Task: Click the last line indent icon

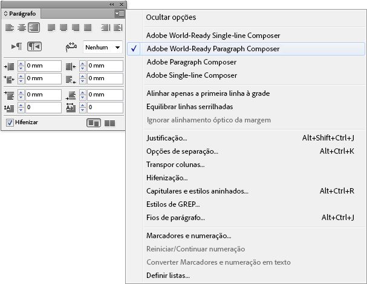Action: tap(71, 80)
